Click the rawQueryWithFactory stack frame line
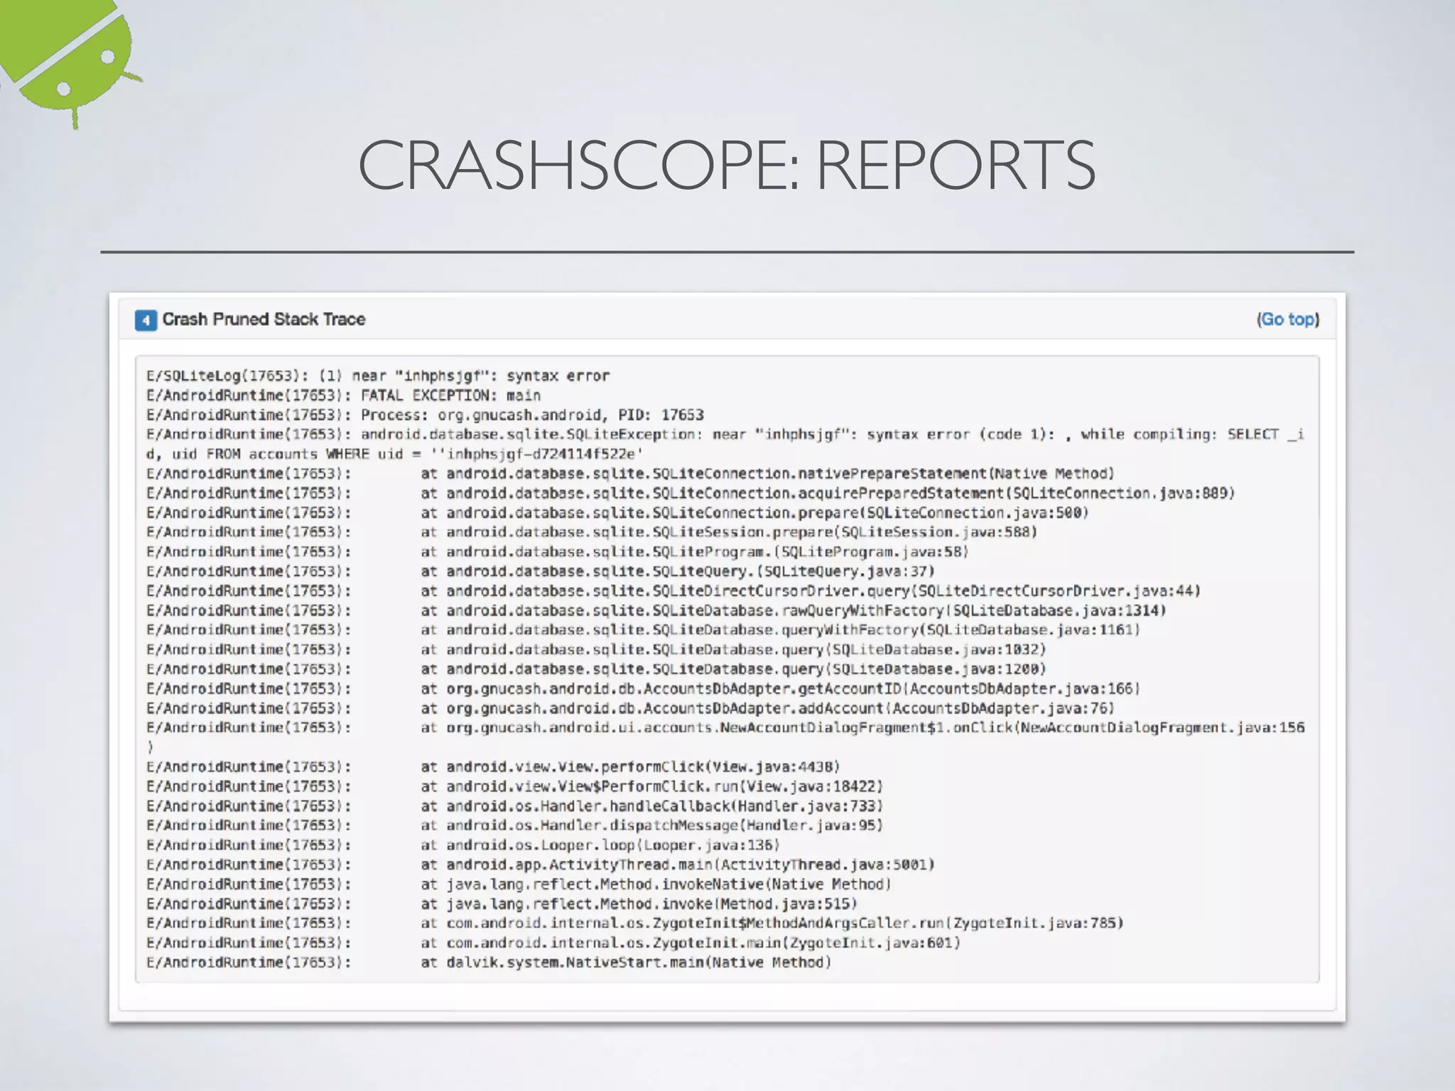Screen dimensions: 1455x1091 (656, 611)
